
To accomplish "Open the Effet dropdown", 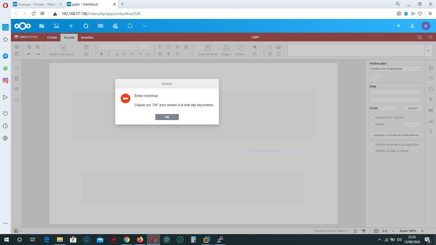I will click(x=396, y=91).
